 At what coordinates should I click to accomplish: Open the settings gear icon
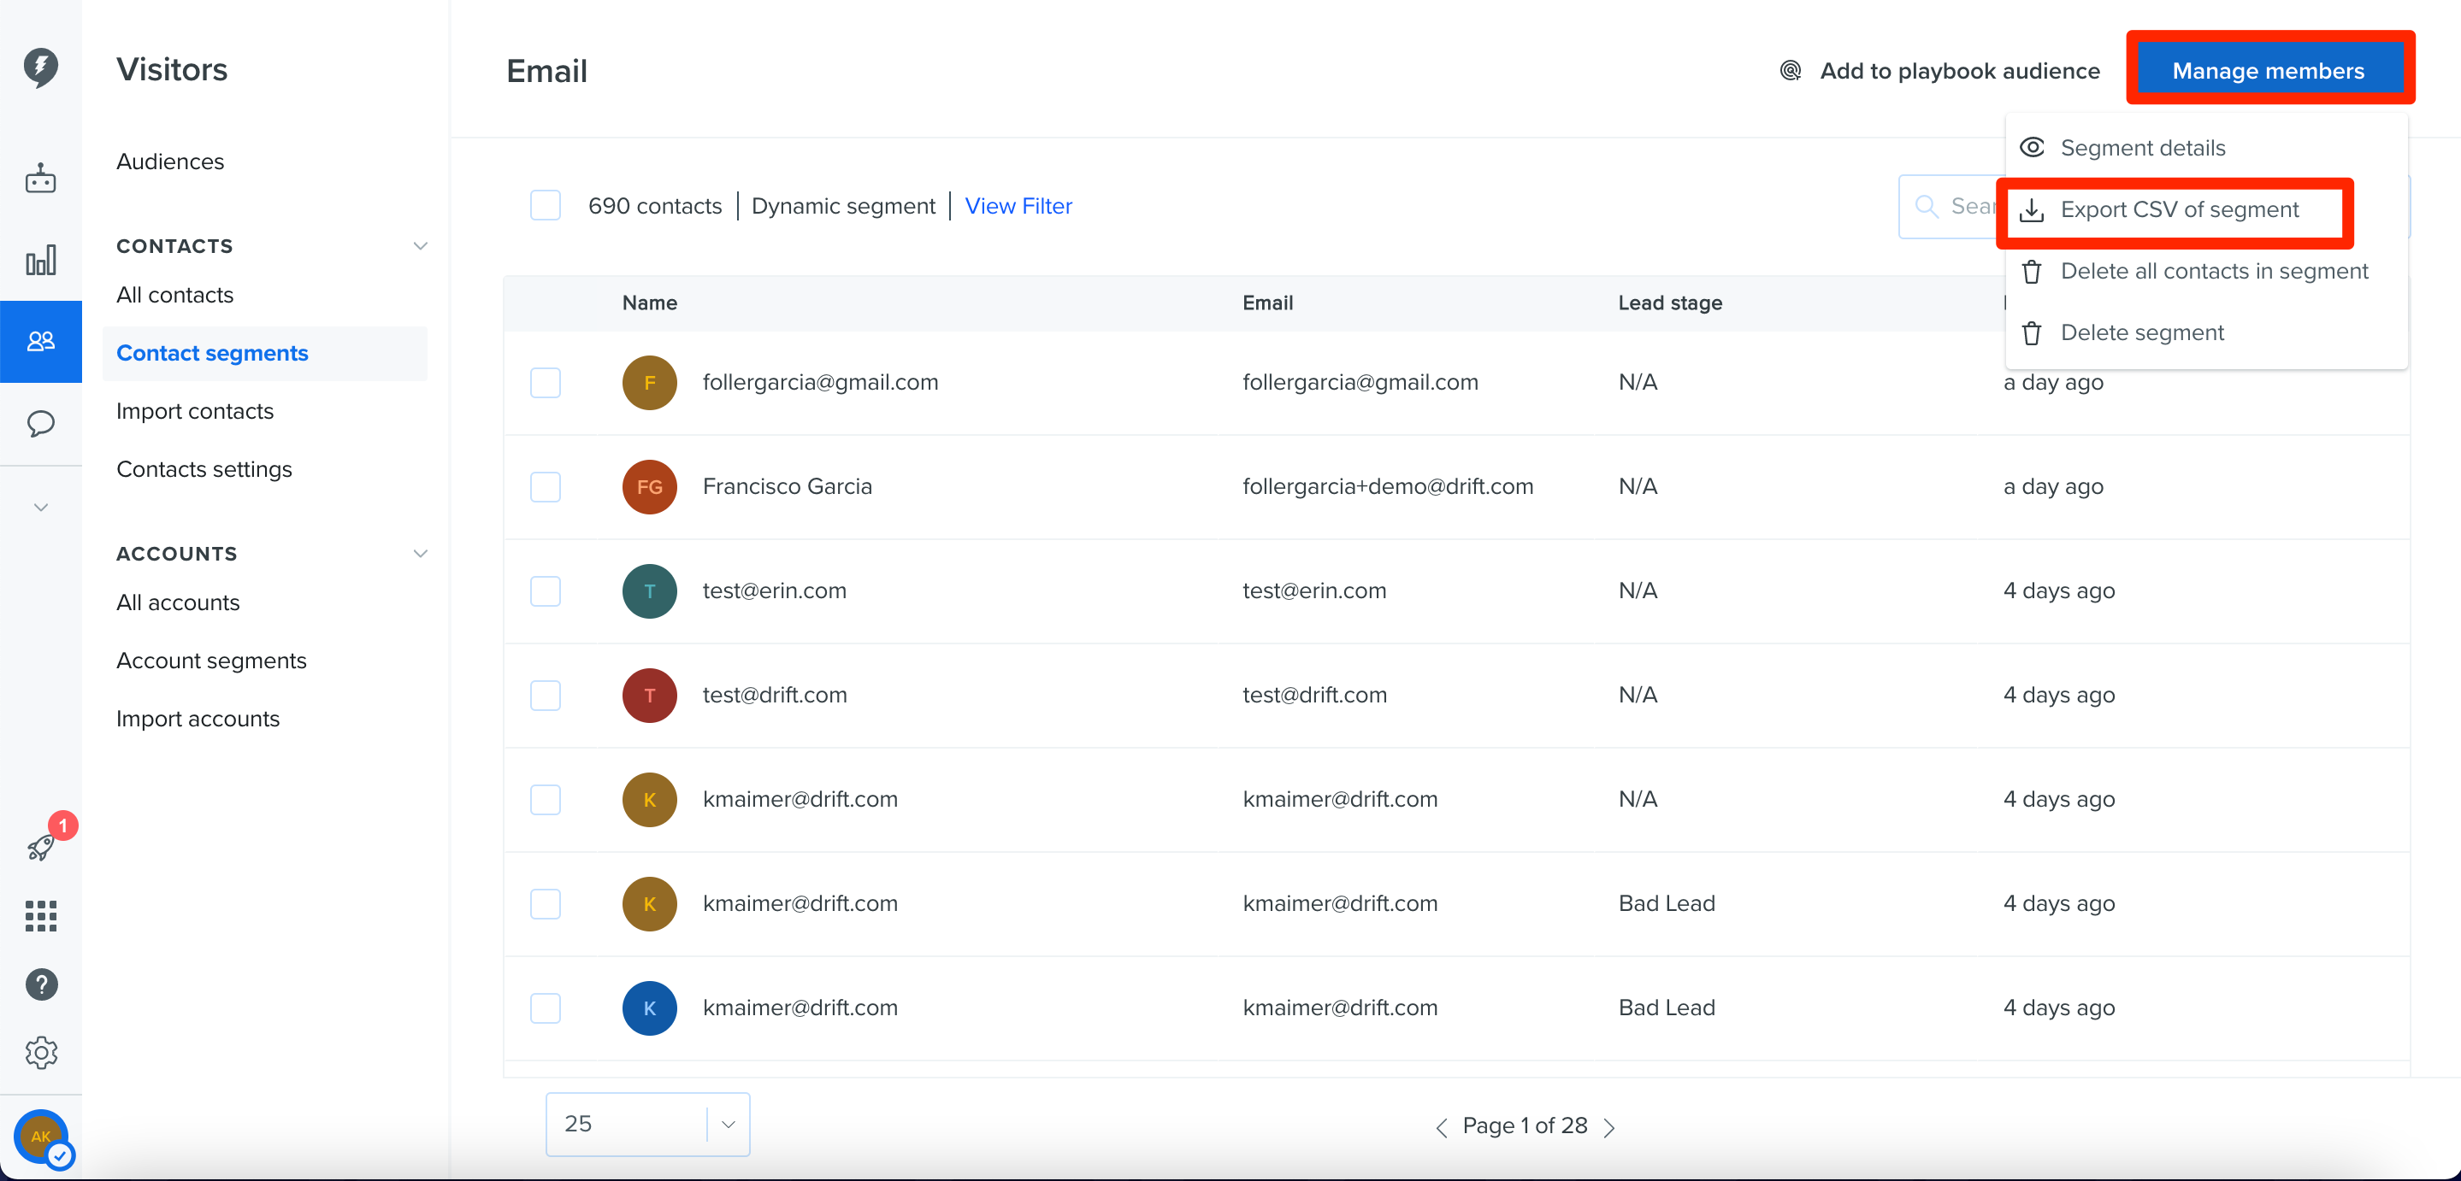(41, 1053)
